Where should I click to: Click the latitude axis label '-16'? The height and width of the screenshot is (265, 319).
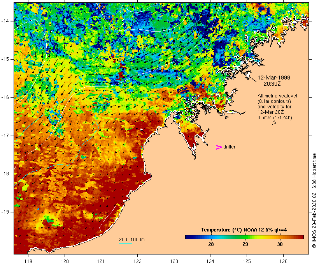(x=5, y=97)
